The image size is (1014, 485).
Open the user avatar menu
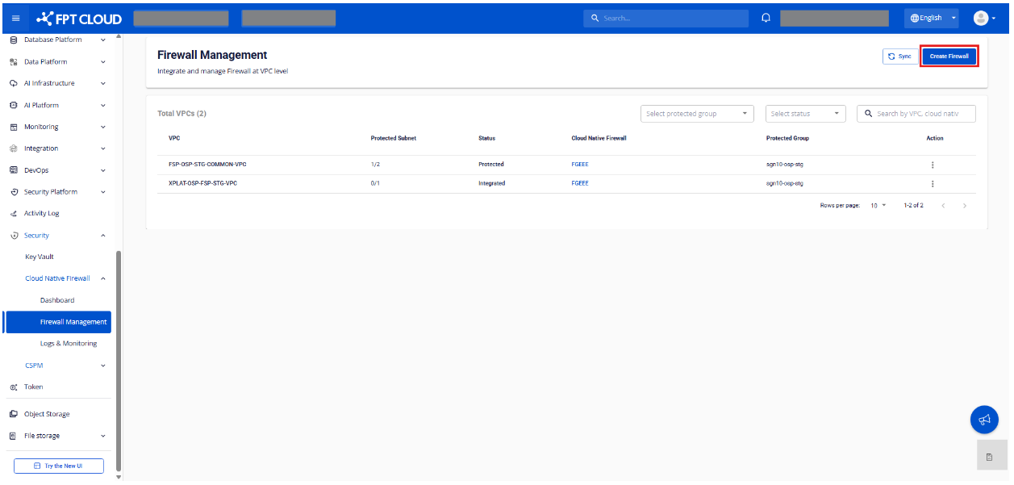tap(983, 18)
